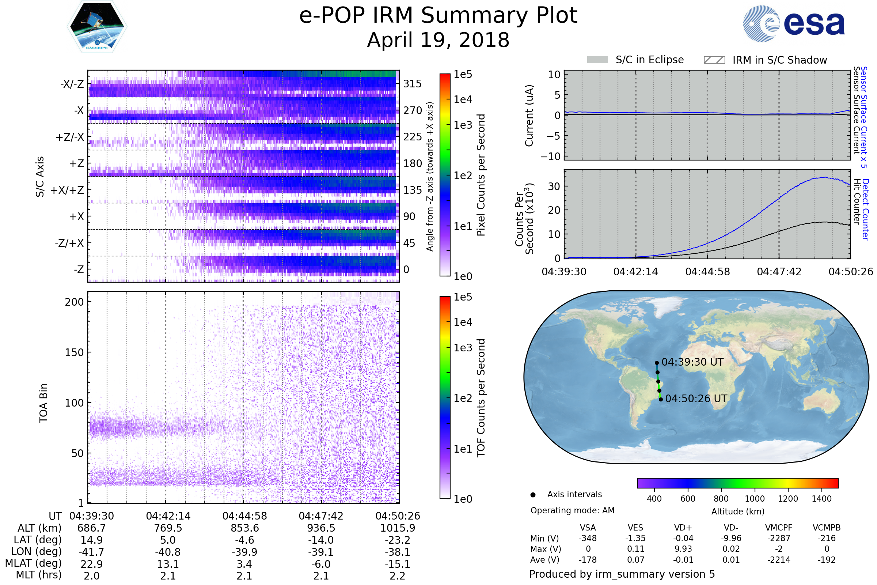Click the e-POP IRM Summary Plot title
Image resolution: width=877 pixels, height=585 pixels.
(x=438, y=16)
